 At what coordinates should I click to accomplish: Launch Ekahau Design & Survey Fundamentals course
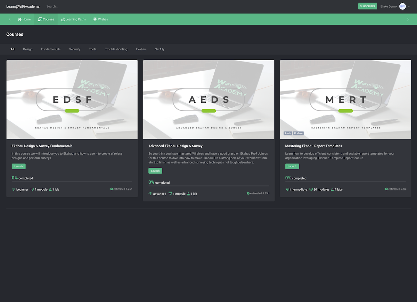[x=19, y=166]
